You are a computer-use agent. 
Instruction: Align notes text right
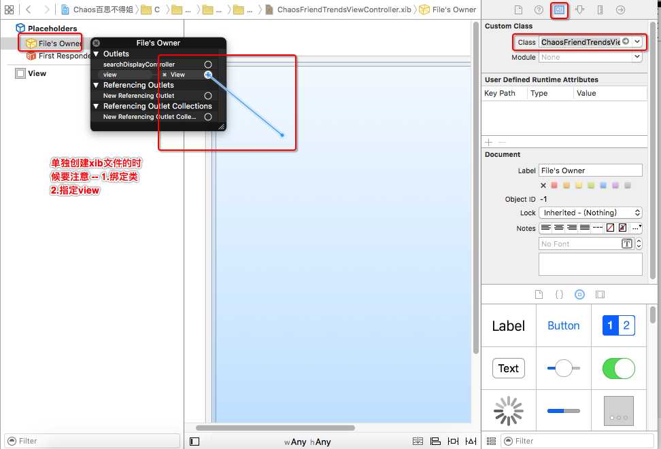point(572,228)
